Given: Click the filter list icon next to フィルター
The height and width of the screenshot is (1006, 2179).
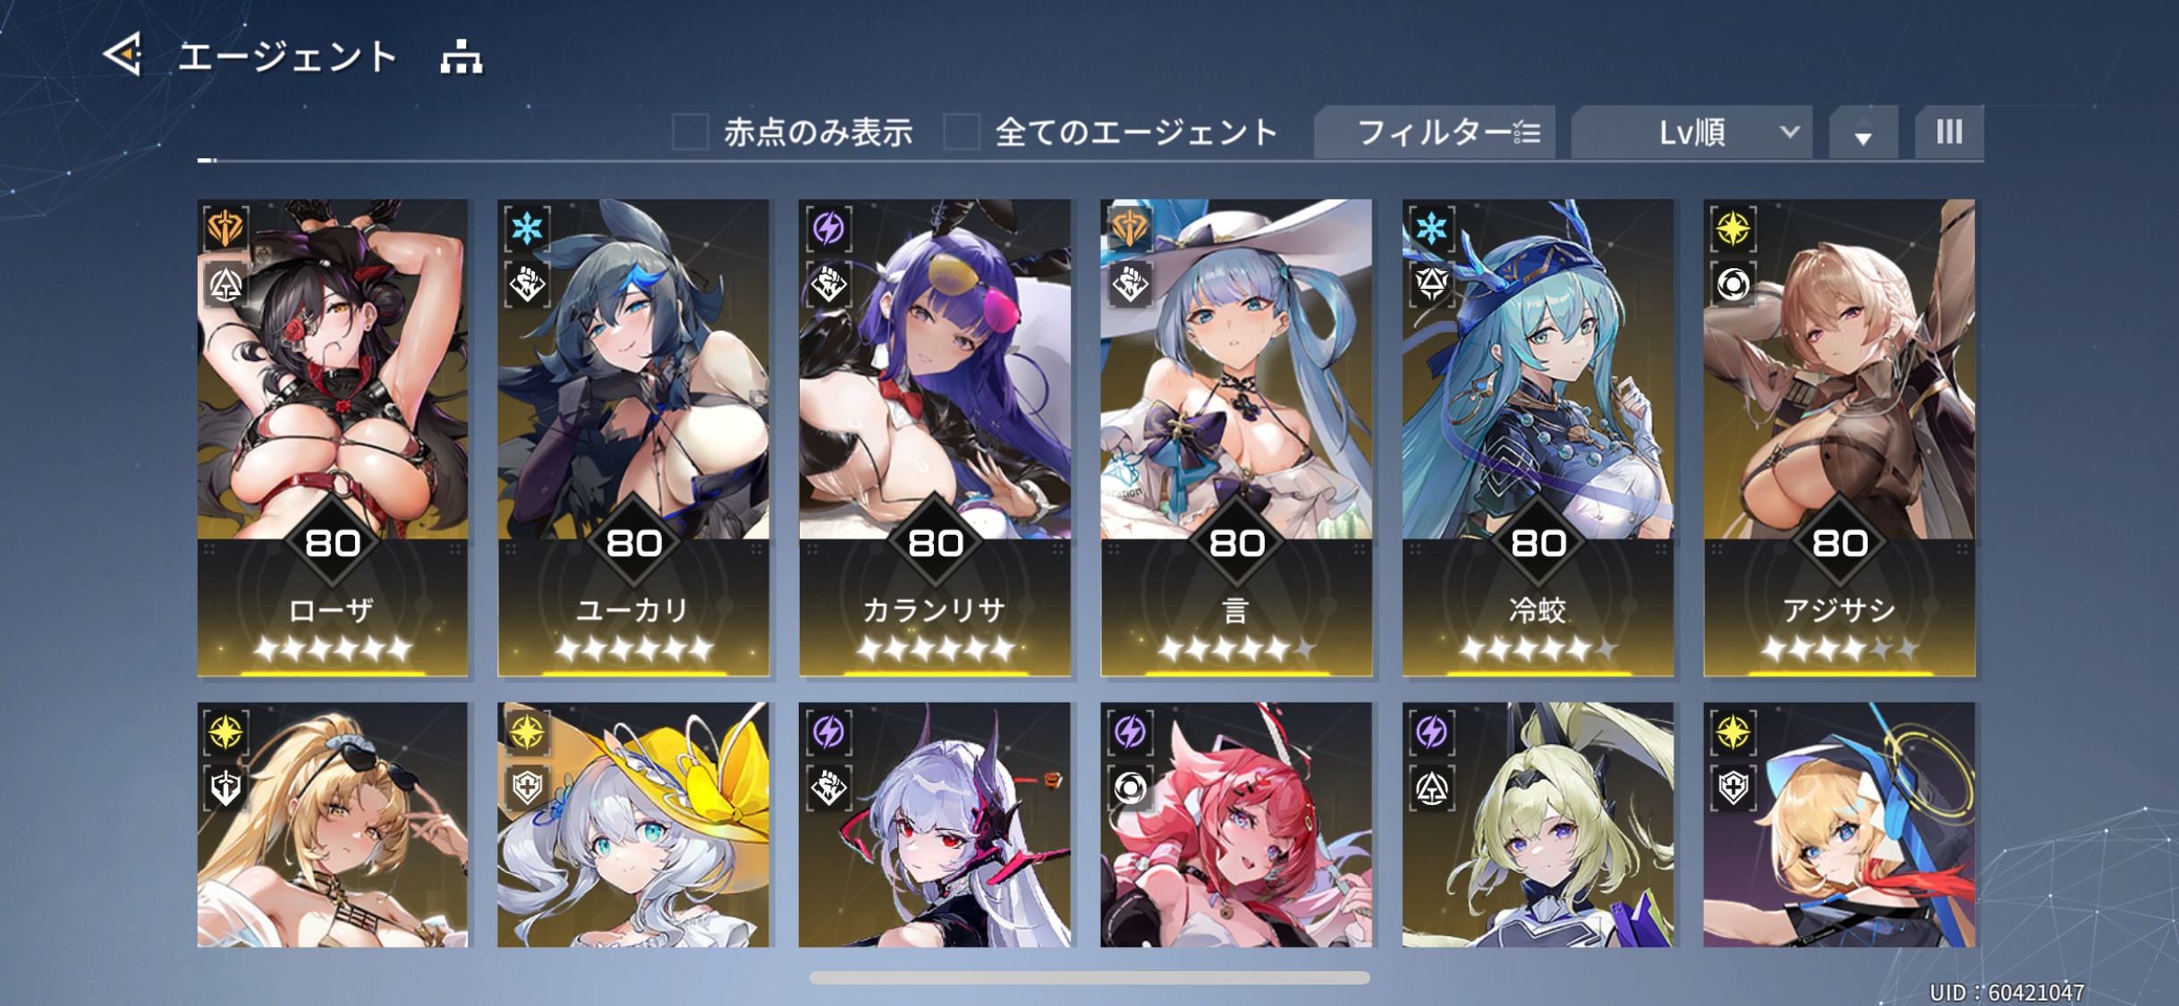Looking at the screenshot, I should point(1526,133).
